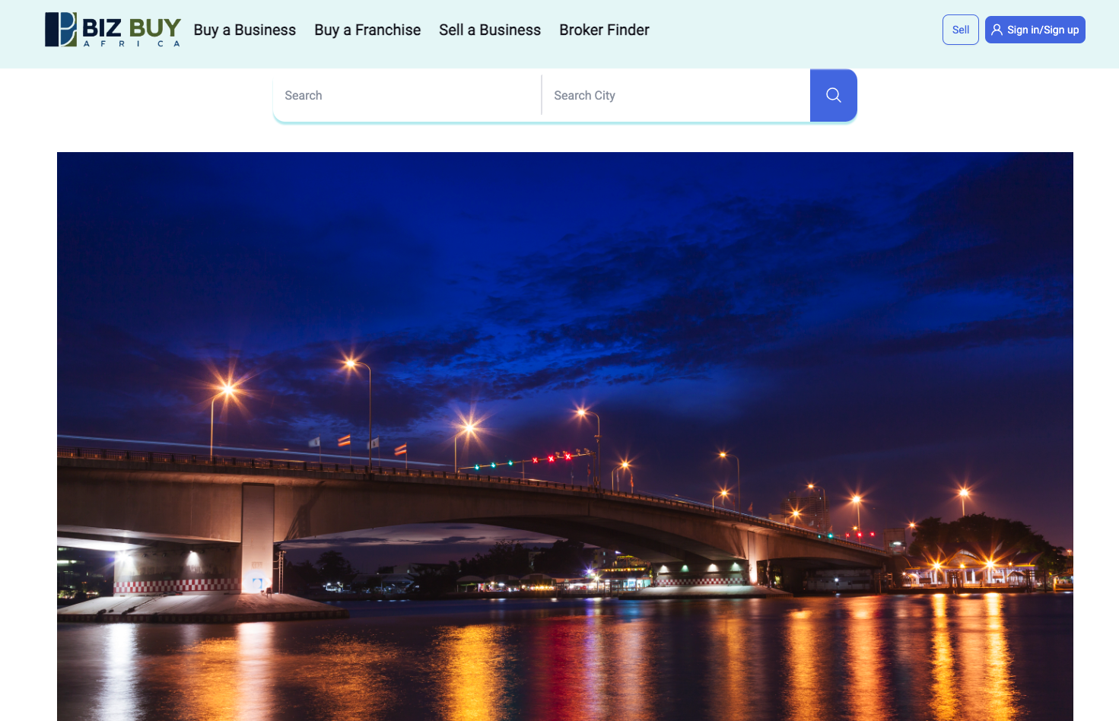Open the Buy a Franchise menu
Image resolution: width=1119 pixels, height=721 pixels.
367,30
